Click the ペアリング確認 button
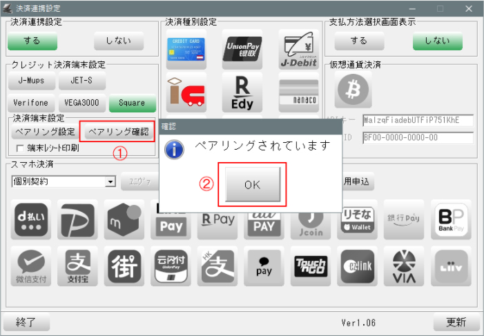 point(118,131)
